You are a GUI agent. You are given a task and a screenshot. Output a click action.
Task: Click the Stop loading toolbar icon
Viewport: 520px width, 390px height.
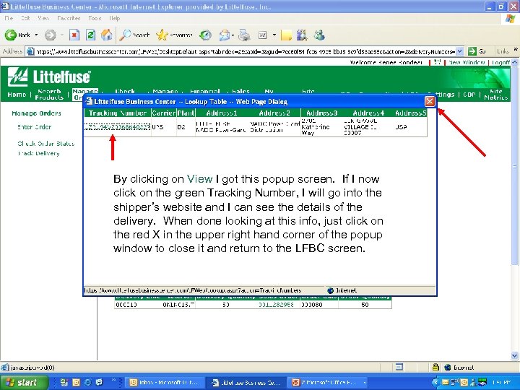coord(74,35)
